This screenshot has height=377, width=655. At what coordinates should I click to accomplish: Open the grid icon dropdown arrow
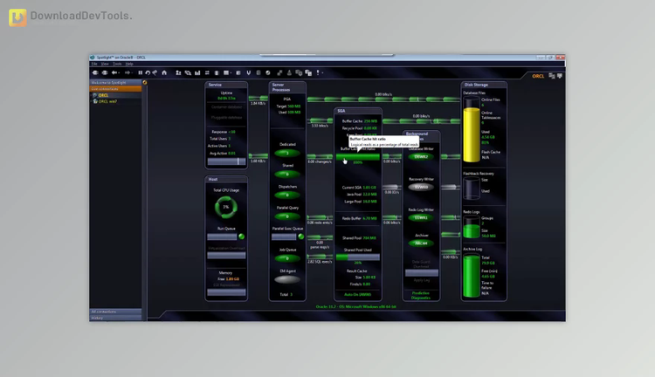(x=231, y=72)
